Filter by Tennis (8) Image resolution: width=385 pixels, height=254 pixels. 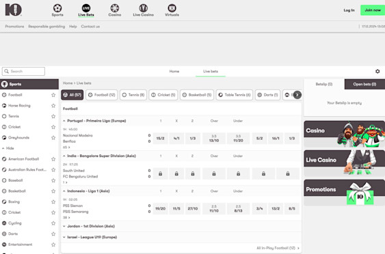click(x=133, y=95)
